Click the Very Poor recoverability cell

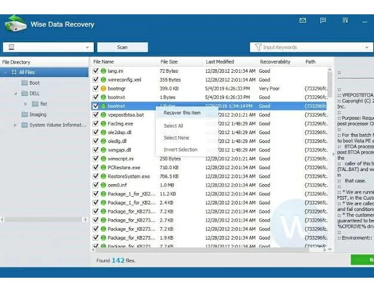click(269, 89)
